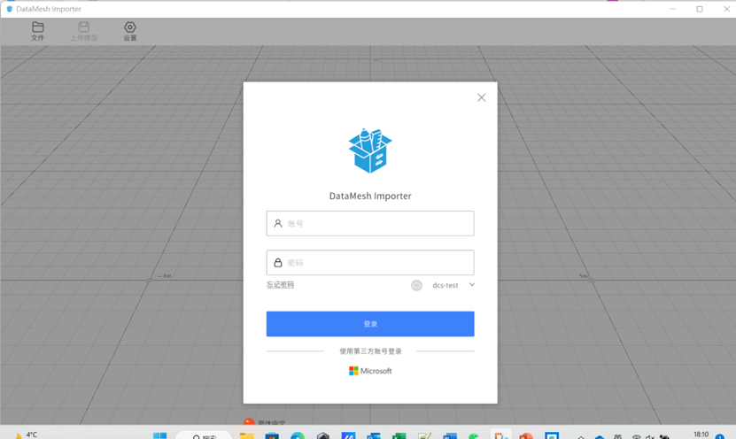Viewport: 736px width, 439px height.
Task: Click the lock icon in password field
Action: [278, 263]
